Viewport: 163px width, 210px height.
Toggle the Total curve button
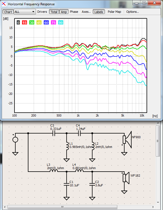tap(54, 12)
